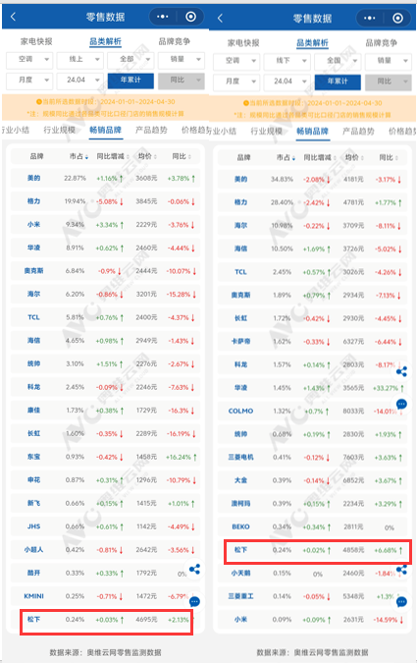
Task: Sort by 同比 column in the left panel table
Action: [x=182, y=156]
